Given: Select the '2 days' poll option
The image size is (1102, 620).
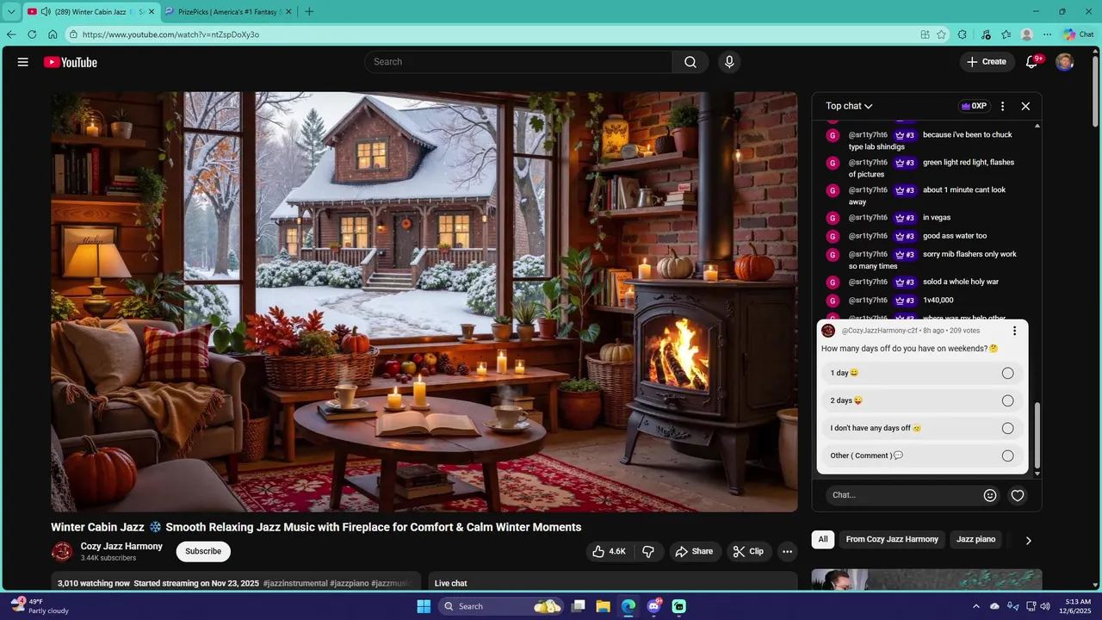Looking at the screenshot, I should click(922, 400).
